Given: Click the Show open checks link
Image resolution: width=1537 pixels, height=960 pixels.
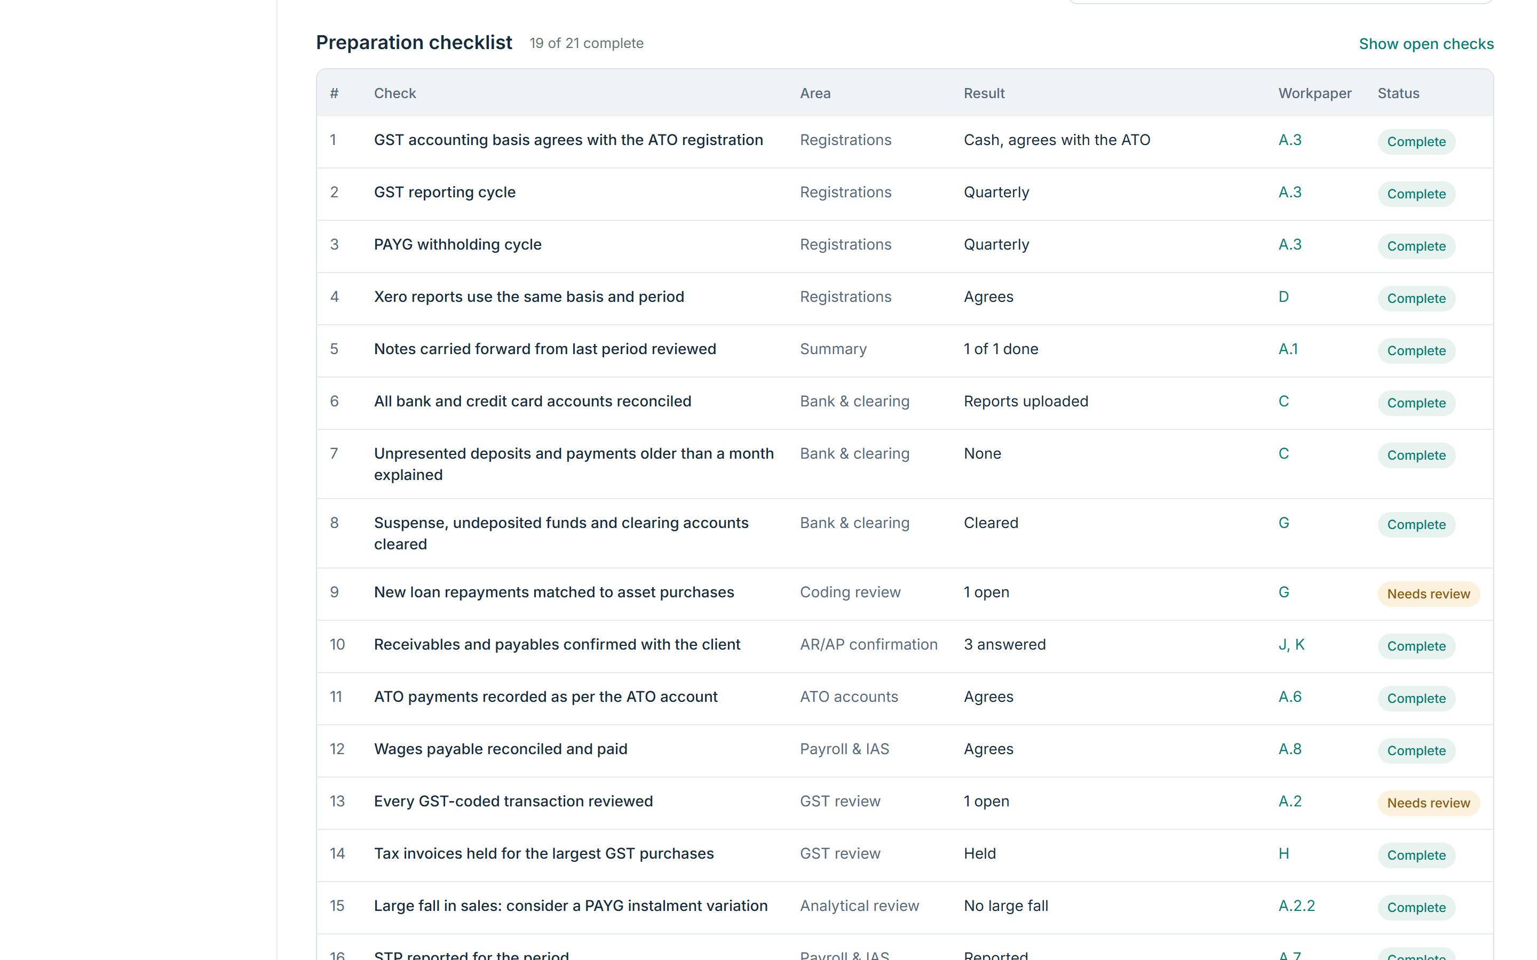Looking at the screenshot, I should [1426, 44].
